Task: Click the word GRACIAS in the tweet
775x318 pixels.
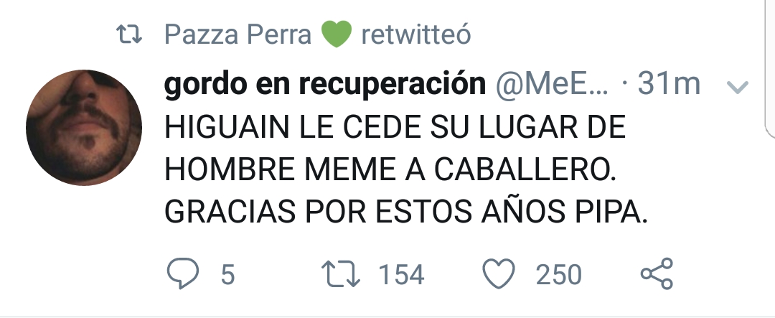Action: tap(230, 213)
